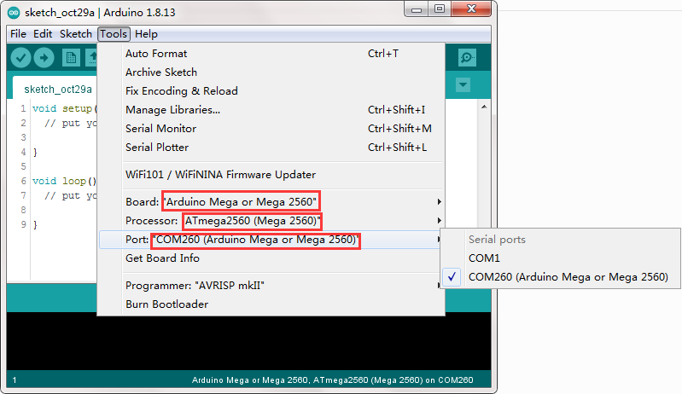Screen dimensions: 682x394
Task: Click the Verify checkmark toolbar icon
Action: [20, 58]
